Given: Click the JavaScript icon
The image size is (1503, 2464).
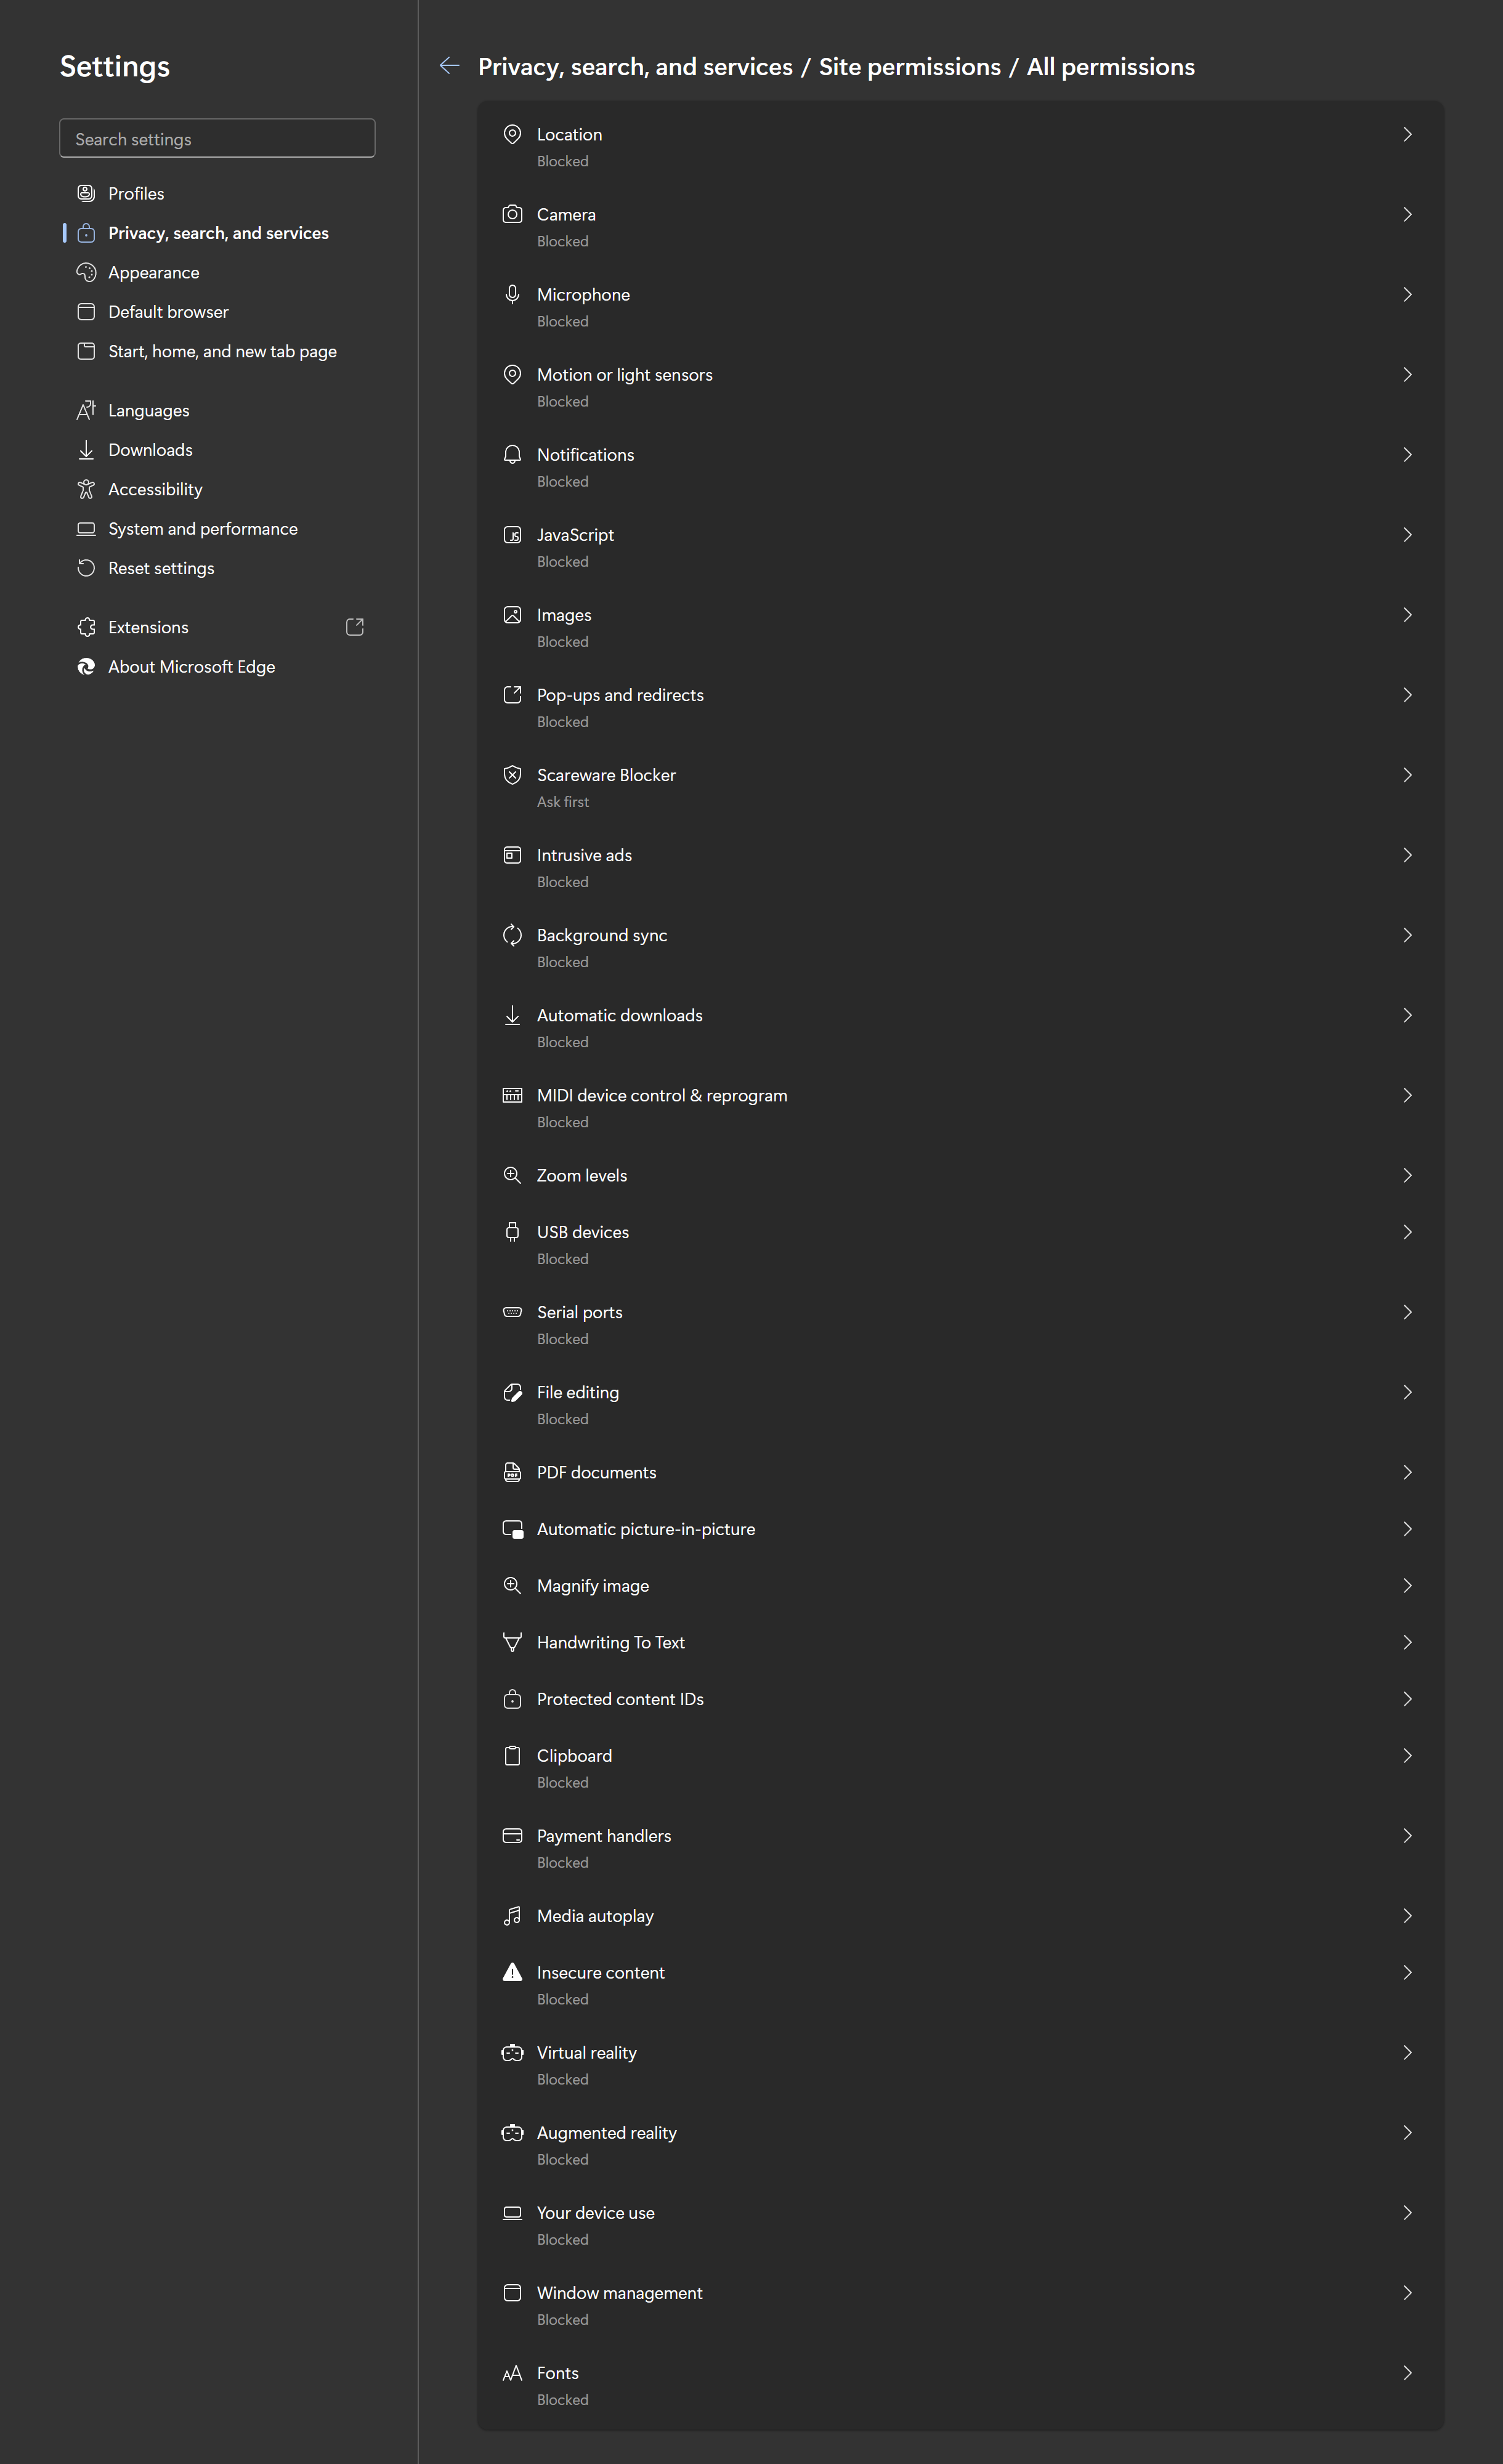Looking at the screenshot, I should (512, 534).
